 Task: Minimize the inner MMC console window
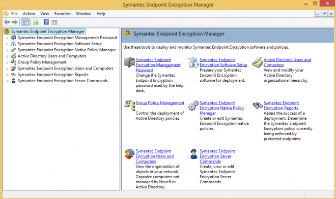[318, 14]
